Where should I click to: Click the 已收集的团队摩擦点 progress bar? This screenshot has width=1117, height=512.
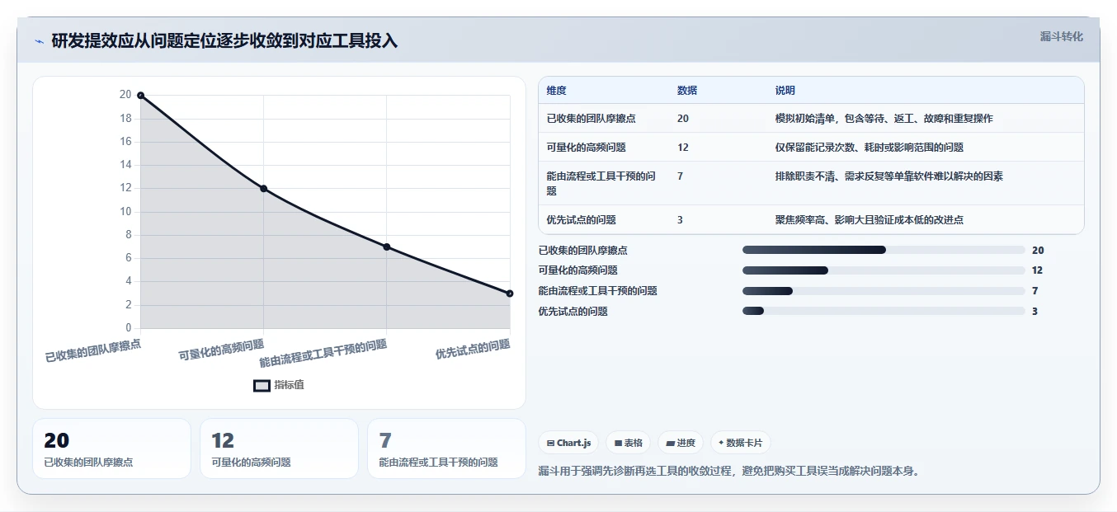point(884,250)
